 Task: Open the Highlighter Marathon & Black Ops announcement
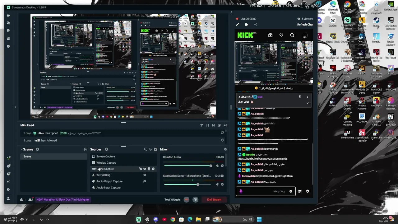coord(63,199)
